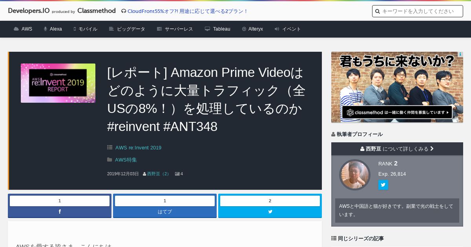The image size is (471, 247).
Task: Click the article title about Amazon Prime Video
Action: point(206,100)
